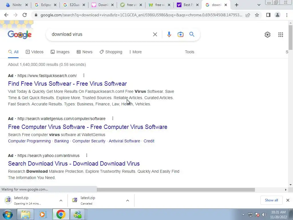Screen dimensions: 293x220
Task: Click the download virus search field
Action: pos(101,34)
